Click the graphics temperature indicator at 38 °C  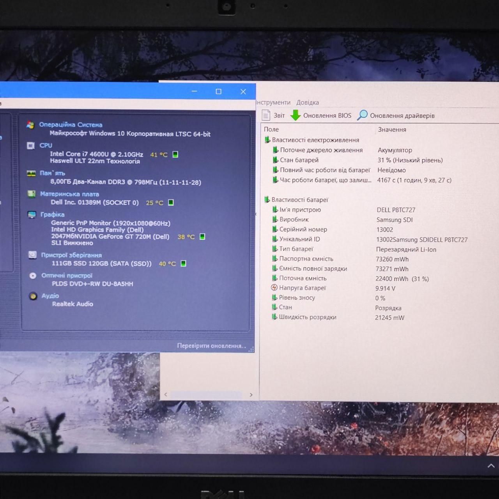202,237
